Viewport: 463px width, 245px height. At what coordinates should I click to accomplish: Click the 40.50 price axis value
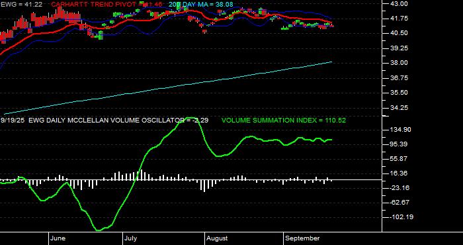(399, 33)
